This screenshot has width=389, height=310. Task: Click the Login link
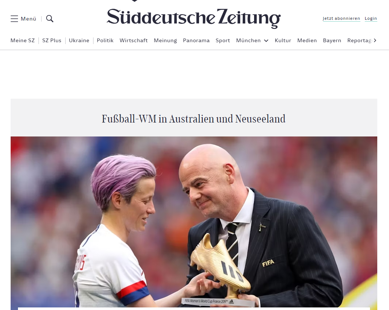pos(371,18)
